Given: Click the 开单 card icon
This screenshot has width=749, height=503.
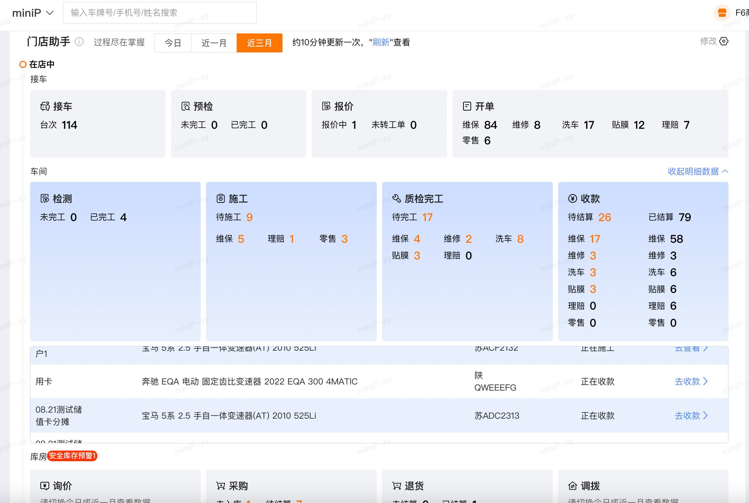Looking at the screenshot, I should pos(467,106).
